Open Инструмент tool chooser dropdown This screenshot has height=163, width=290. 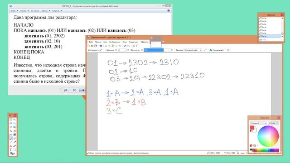[101, 50]
